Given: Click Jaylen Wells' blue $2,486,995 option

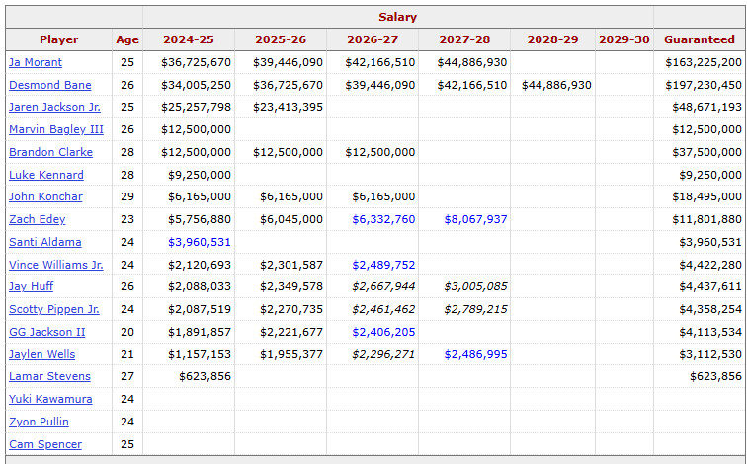Looking at the screenshot, I should coord(475,354).
